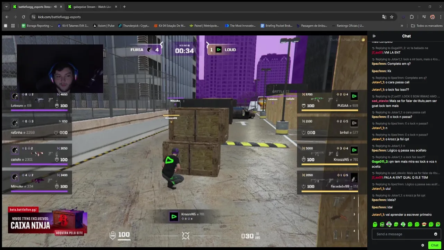This screenshot has height=250, width=444.
Task: Click Jotav1_1 on "o krozz ja foi cpt" message
Action: tap(378, 139)
